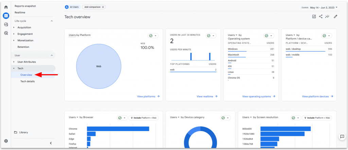Screen dimensions: 348x150
Task: Select the Reports bar chart icon
Action: pyautogui.click(x=6, y=16)
